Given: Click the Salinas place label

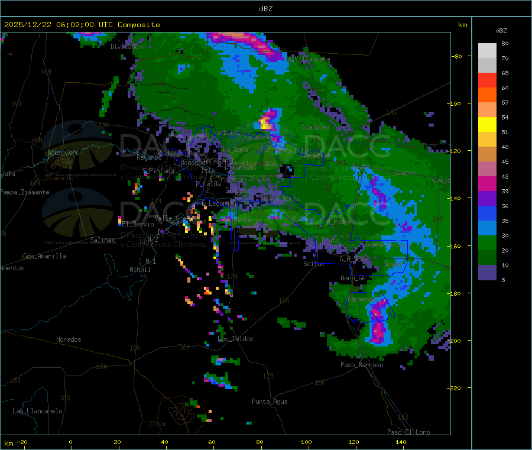Looking at the screenshot, I should point(102,240).
